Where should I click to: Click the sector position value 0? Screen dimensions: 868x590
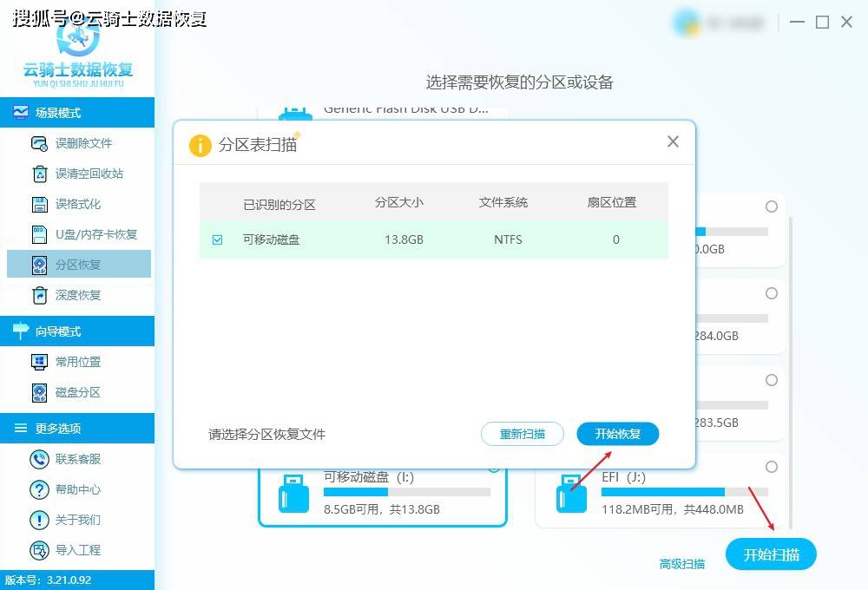(616, 239)
